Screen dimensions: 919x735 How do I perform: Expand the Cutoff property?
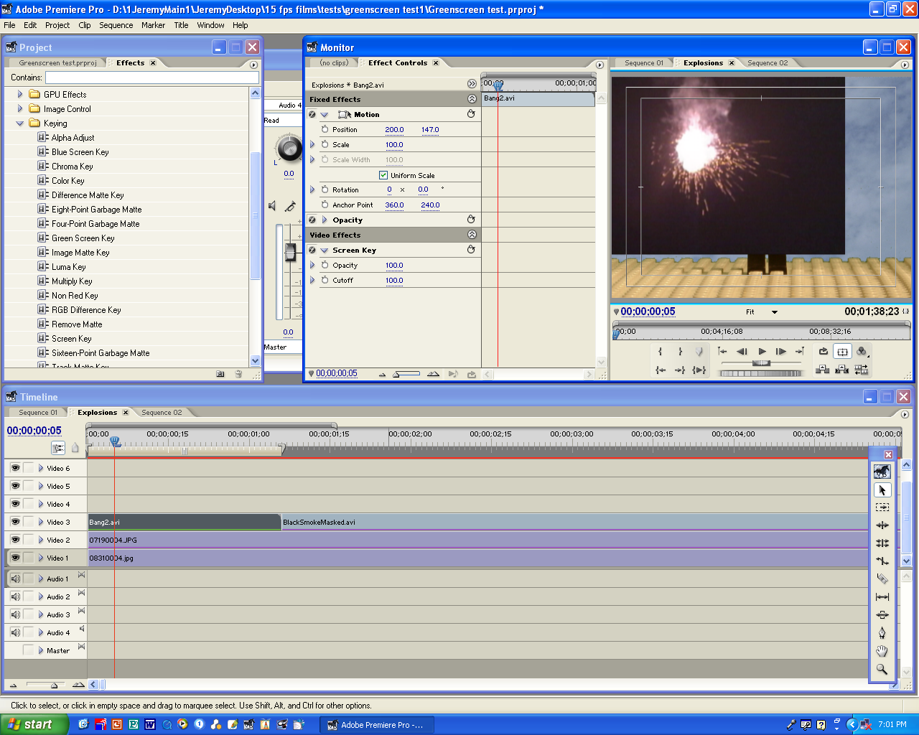coord(312,280)
